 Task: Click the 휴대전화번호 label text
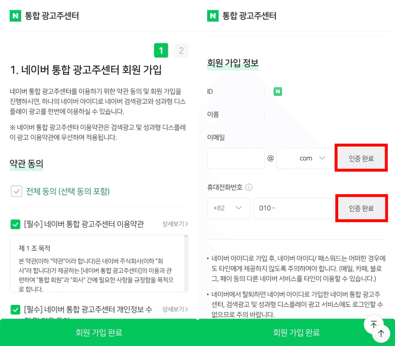[x=225, y=187]
